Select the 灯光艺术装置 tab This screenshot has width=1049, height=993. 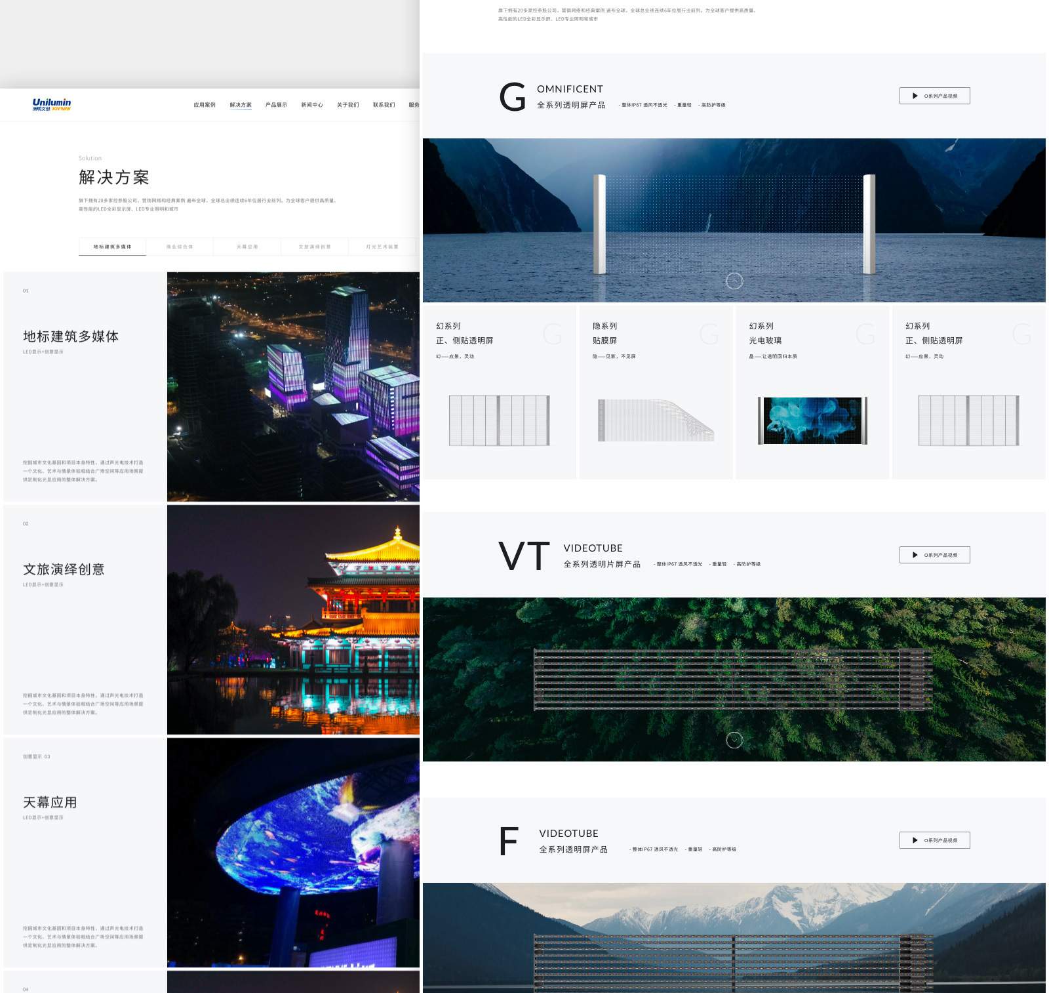point(382,247)
